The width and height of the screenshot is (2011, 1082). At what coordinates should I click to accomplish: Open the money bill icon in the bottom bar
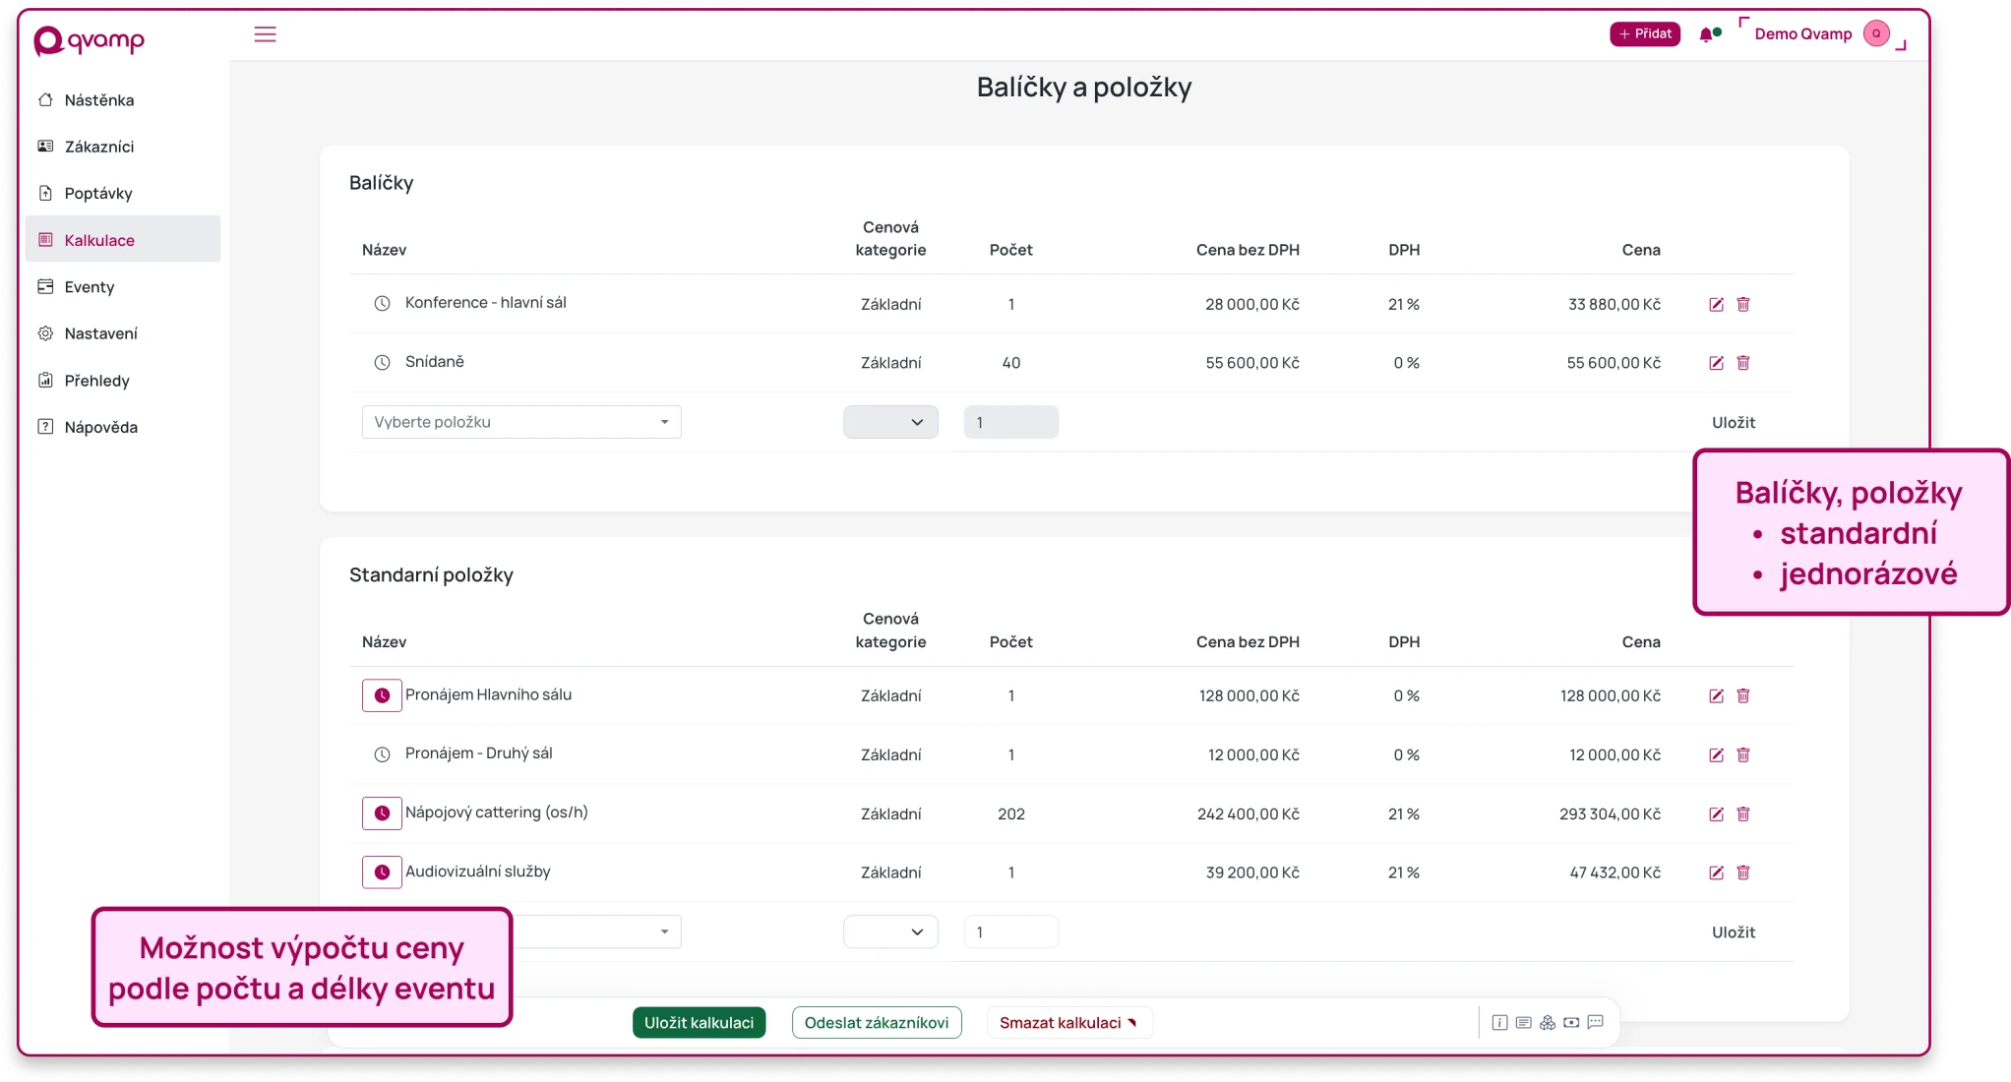1571,1023
